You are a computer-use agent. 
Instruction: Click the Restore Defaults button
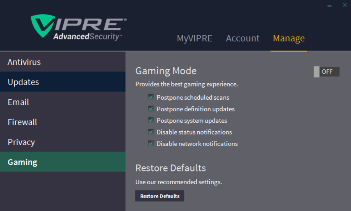[x=159, y=196]
